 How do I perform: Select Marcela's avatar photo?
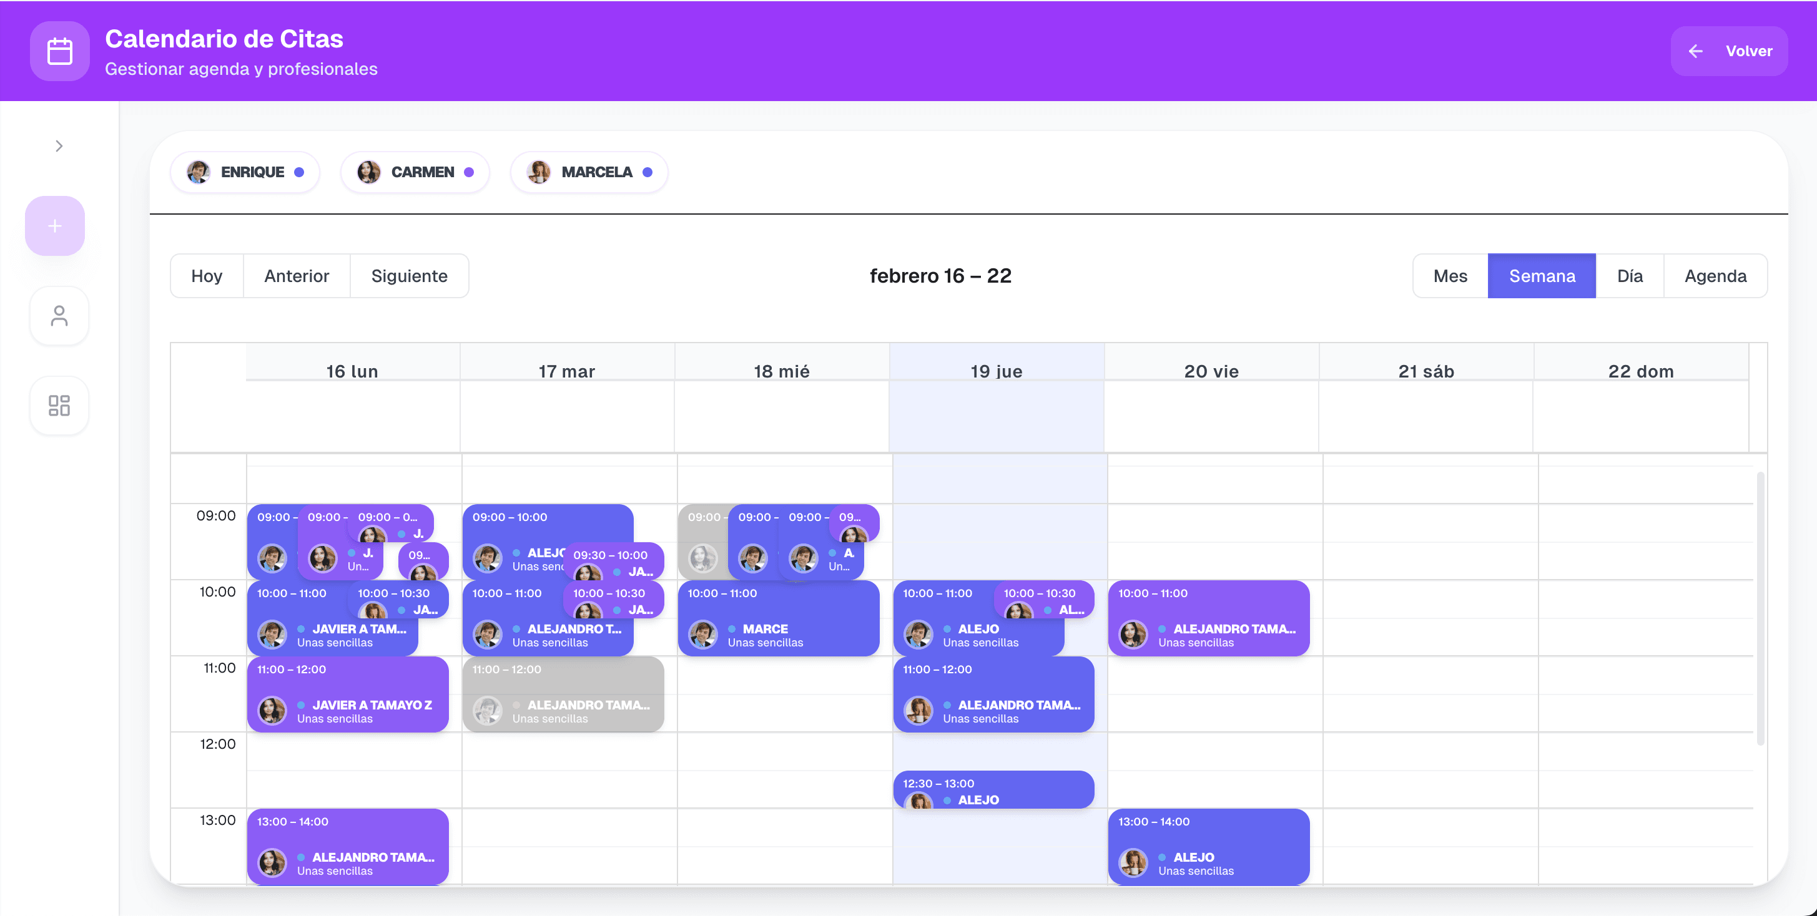[538, 171]
